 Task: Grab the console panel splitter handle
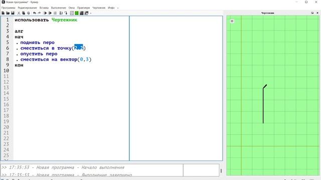221,170
